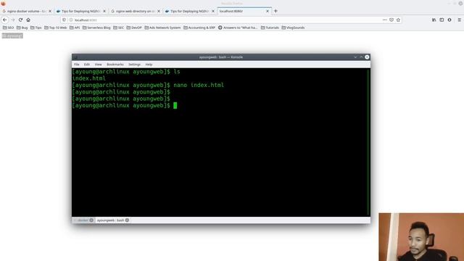Open the SEO bookmarks folder
This screenshot has width=464, height=261.
click(x=8, y=28)
